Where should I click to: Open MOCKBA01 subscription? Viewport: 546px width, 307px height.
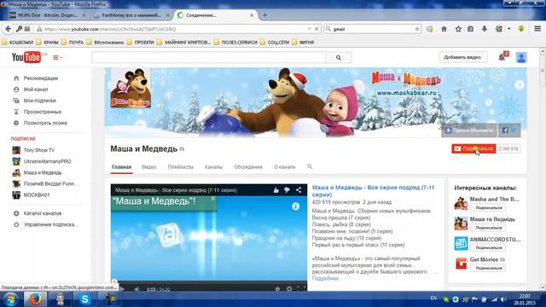[36, 195]
